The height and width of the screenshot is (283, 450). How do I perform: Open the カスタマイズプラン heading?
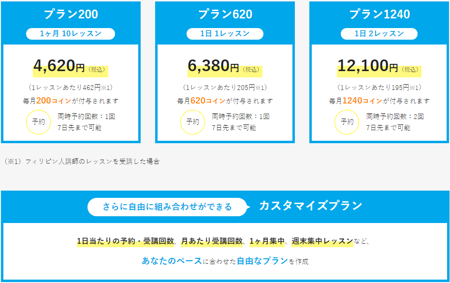(311, 206)
